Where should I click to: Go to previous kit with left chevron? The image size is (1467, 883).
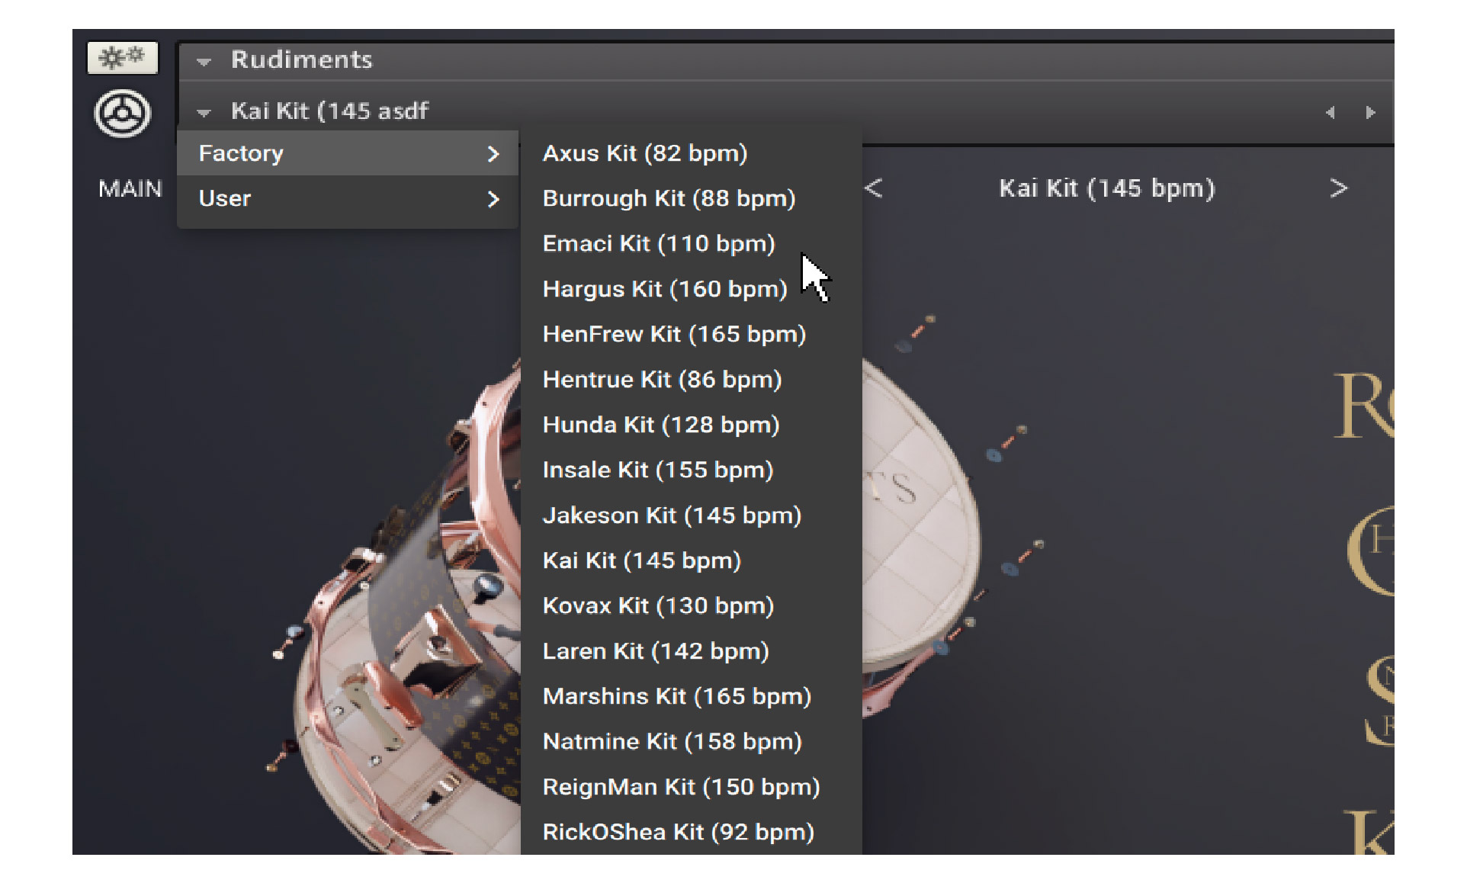coord(874,188)
